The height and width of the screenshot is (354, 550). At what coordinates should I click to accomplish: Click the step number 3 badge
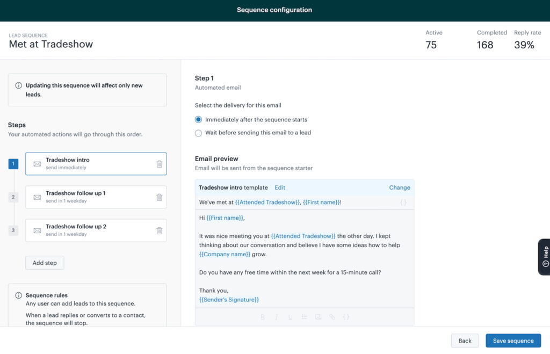[x=13, y=230]
